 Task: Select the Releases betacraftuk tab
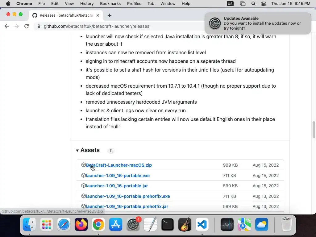tap(66, 15)
